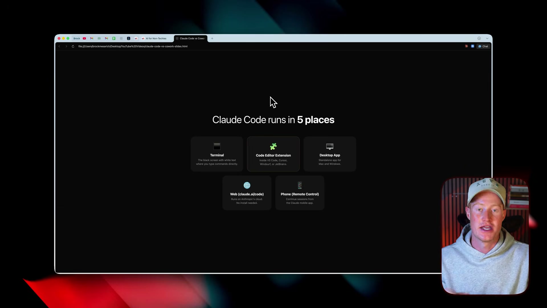The height and width of the screenshot is (308, 547).
Task: Open the green money icon pinned tab
Action: (99, 38)
